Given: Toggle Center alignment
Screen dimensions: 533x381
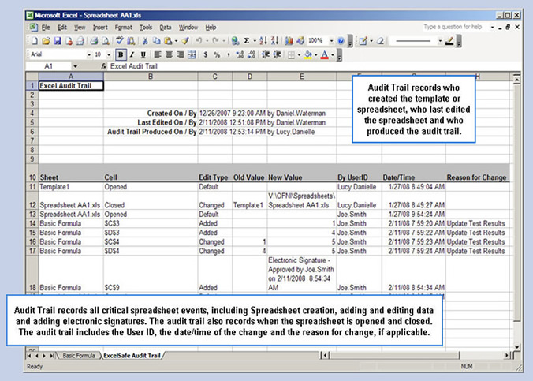Looking at the screenshot, I should click(169, 54).
